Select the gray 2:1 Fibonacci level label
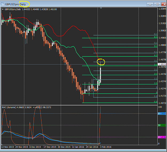This screenshot has width=167, height=152. [156, 70]
